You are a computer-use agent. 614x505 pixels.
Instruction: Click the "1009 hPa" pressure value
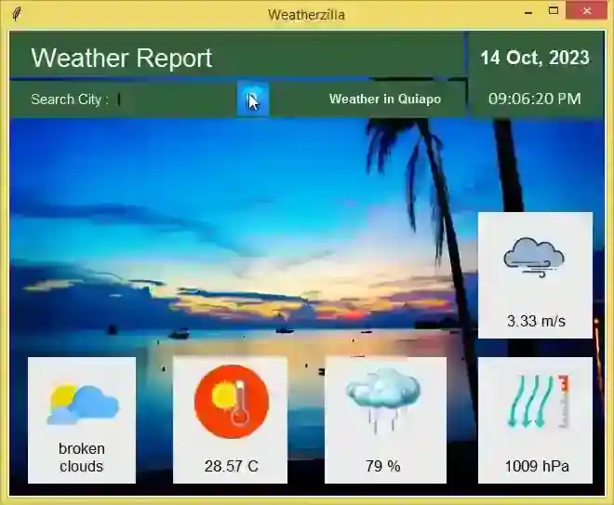(x=537, y=466)
